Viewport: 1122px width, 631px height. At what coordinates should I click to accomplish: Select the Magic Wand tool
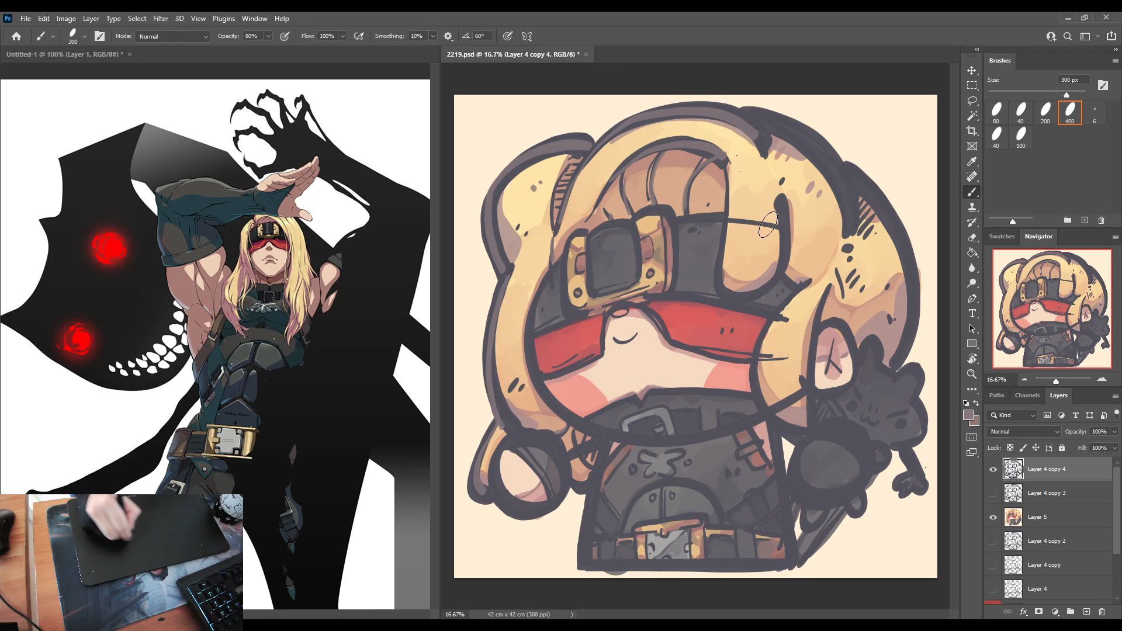[x=972, y=116]
